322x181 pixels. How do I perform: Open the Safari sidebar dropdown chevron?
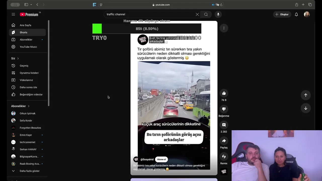(31, 5)
